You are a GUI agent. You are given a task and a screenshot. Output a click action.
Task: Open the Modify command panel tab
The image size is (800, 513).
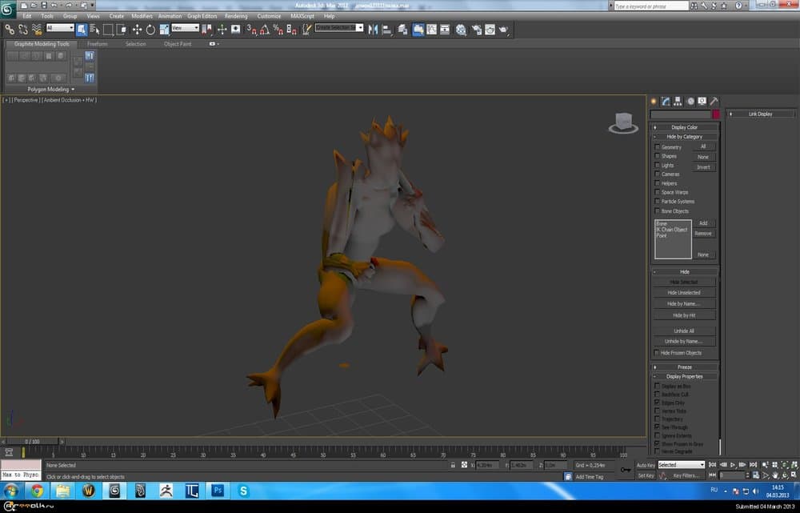point(665,102)
